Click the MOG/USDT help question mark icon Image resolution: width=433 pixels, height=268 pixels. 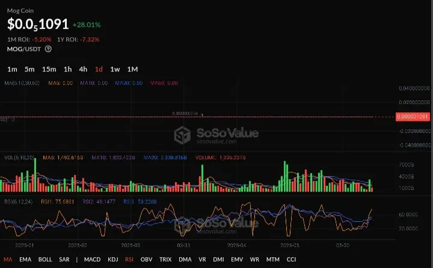(x=48, y=49)
